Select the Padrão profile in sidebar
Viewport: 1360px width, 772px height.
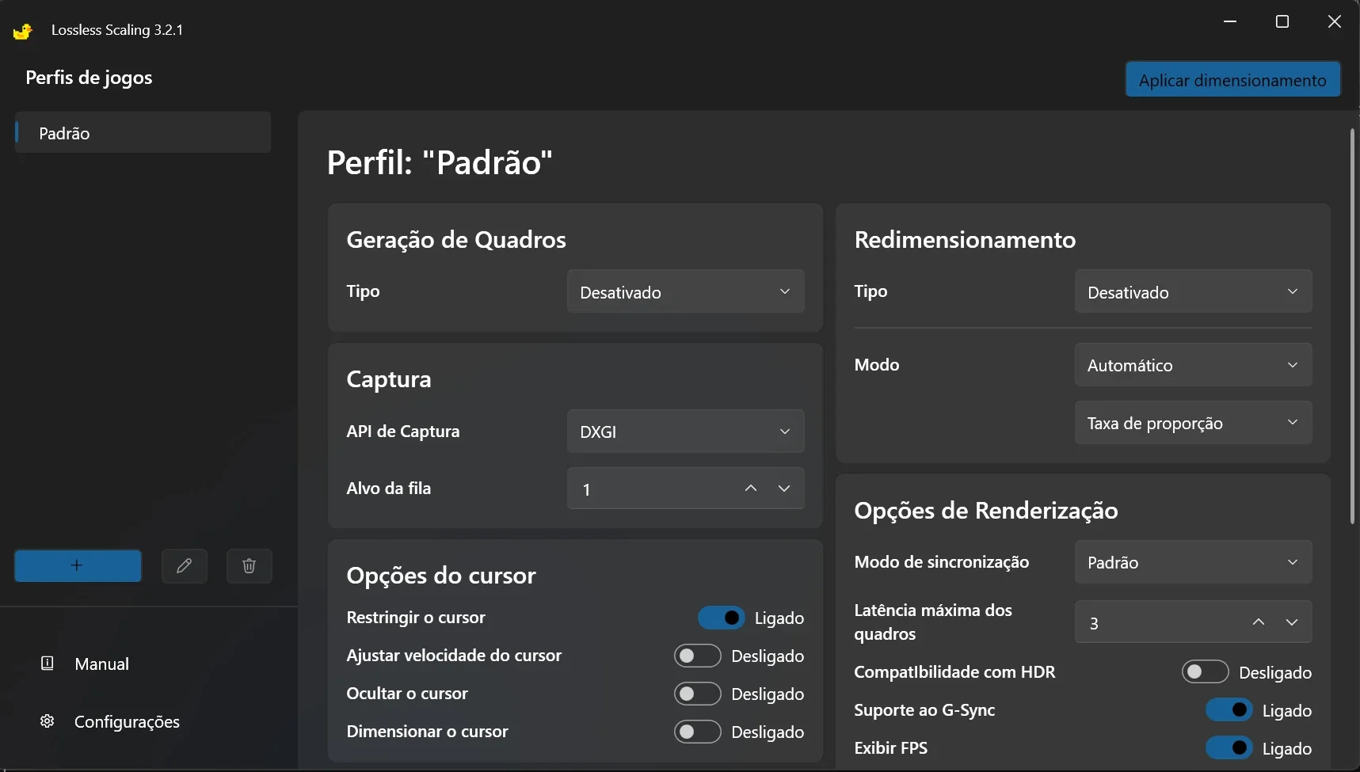pos(143,133)
